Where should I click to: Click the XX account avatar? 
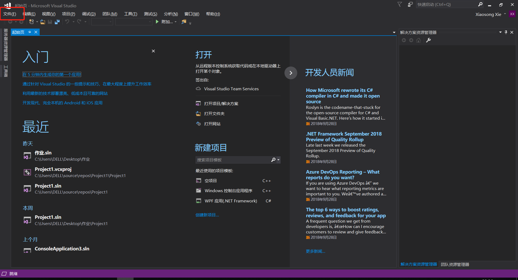[x=512, y=14]
